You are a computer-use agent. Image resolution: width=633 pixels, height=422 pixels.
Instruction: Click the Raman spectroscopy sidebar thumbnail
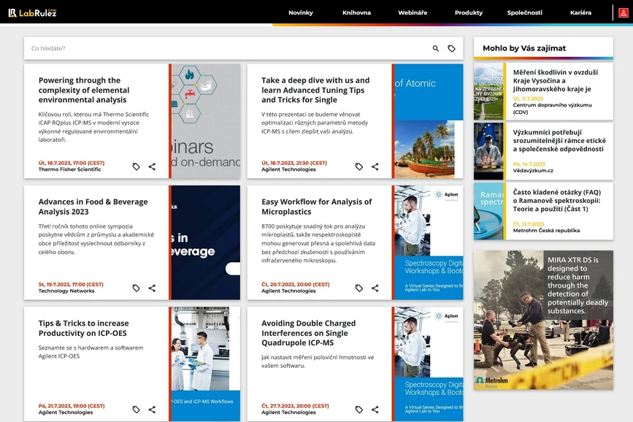coord(488,211)
